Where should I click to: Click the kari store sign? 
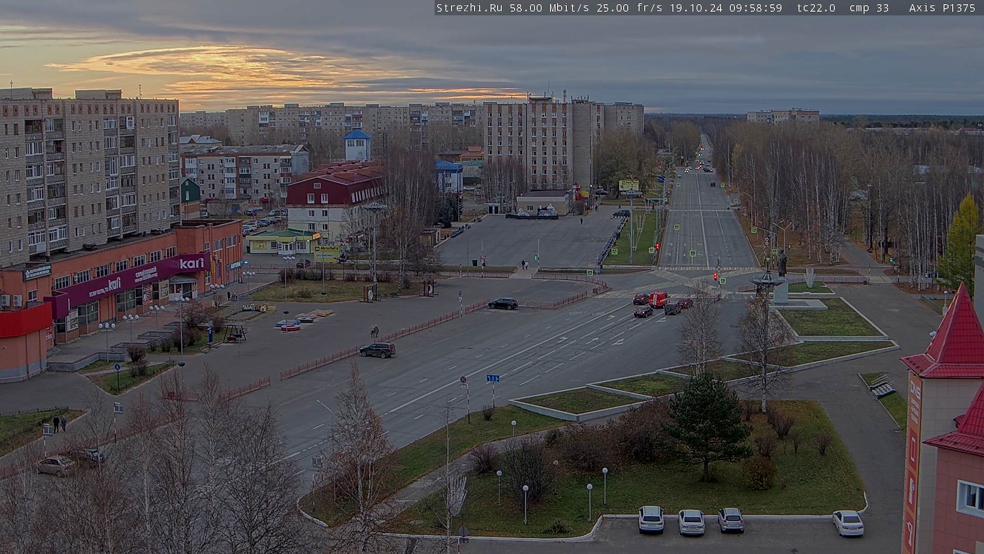pyautogui.click(x=192, y=263)
